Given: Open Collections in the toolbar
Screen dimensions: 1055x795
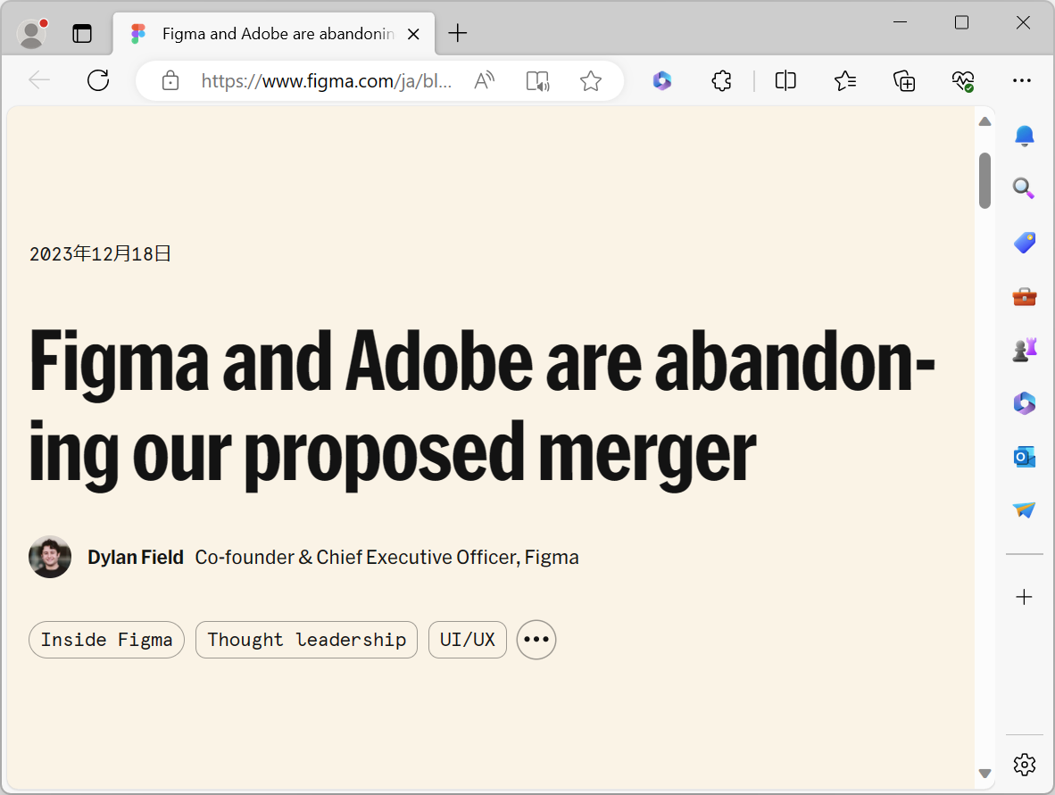Looking at the screenshot, I should 904,80.
